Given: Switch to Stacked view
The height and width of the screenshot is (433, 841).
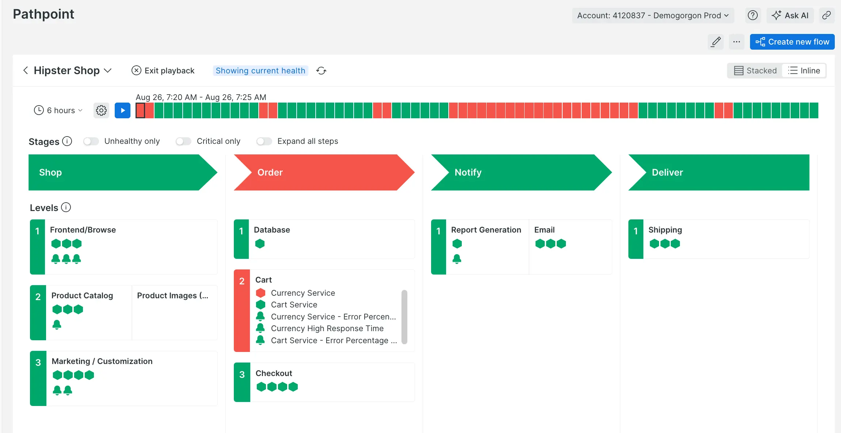Looking at the screenshot, I should pyautogui.click(x=755, y=70).
